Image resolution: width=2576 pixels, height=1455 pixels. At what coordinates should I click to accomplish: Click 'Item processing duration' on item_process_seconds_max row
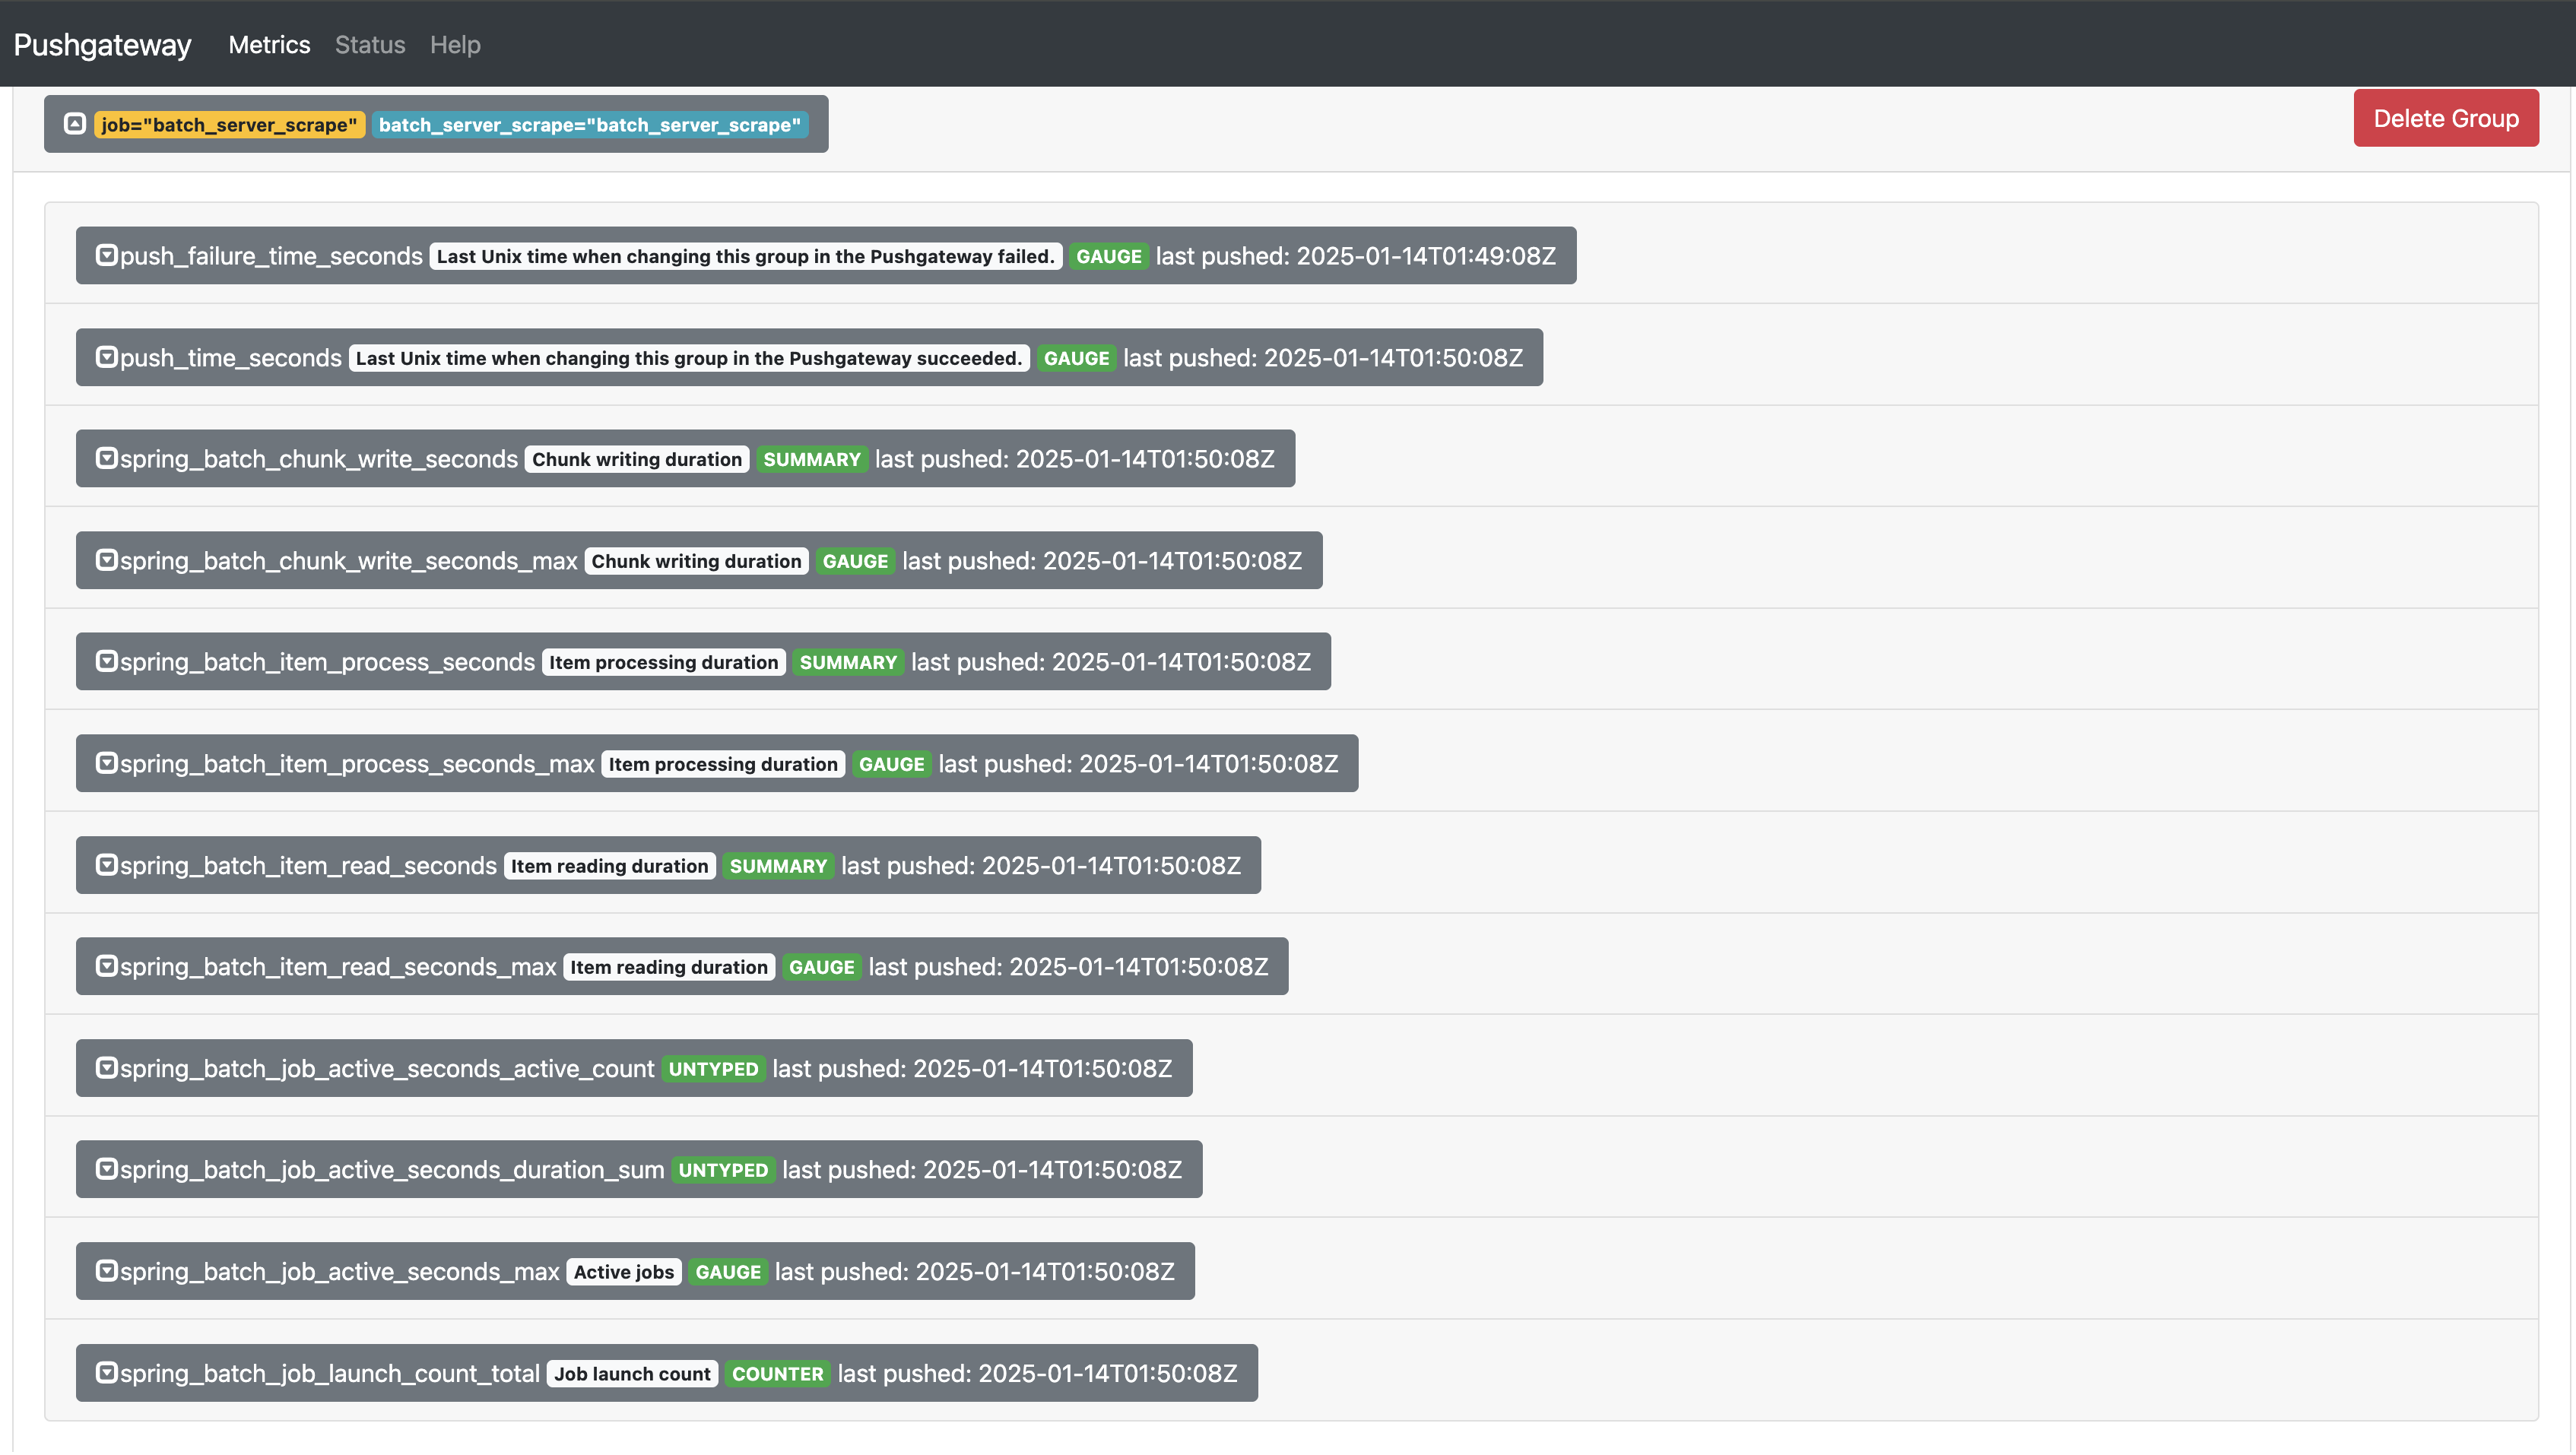coord(723,765)
